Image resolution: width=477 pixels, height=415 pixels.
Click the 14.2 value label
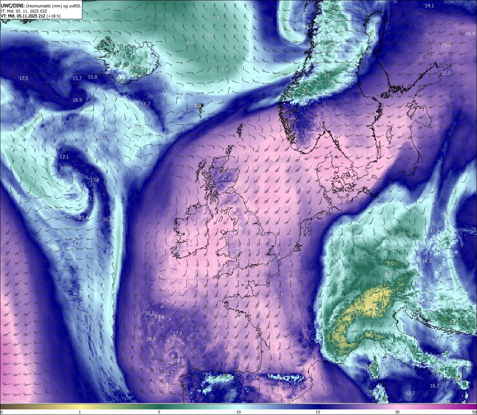[427, 261]
